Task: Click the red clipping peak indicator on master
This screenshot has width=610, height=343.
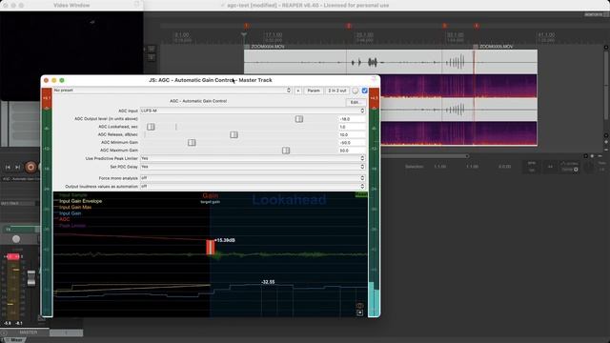Action: tap(12, 256)
